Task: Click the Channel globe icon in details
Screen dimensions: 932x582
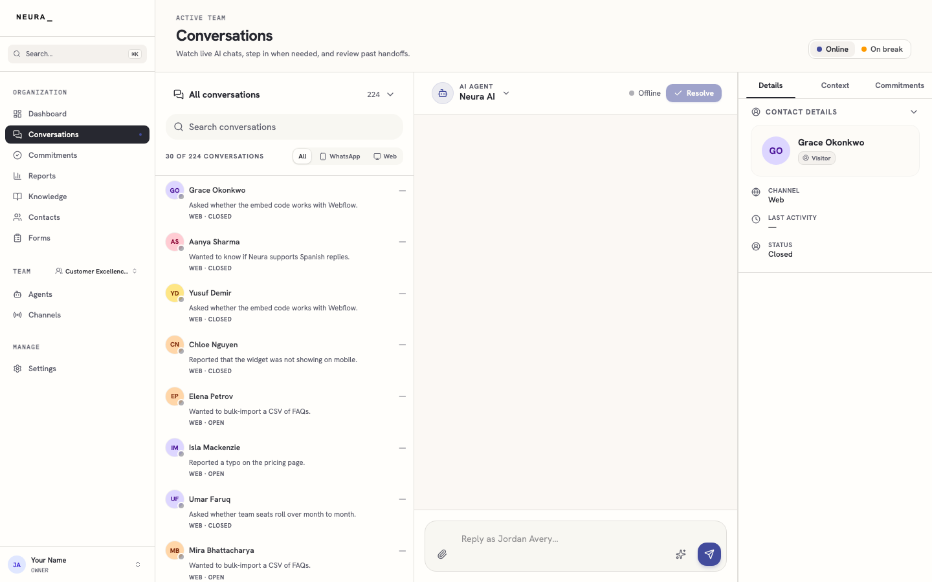Action: point(756,192)
